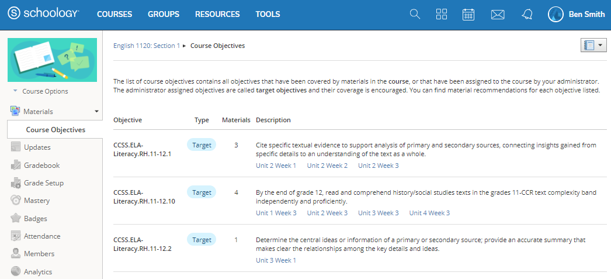This screenshot has height=279, width=611.
Task: Open the Badges star icon
Action: [16, 219]
